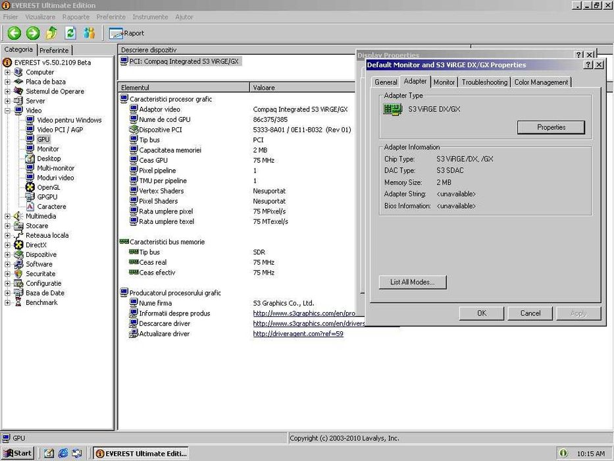
Task: Select the DirectX tree icon
Action: (x=18, y=245)
